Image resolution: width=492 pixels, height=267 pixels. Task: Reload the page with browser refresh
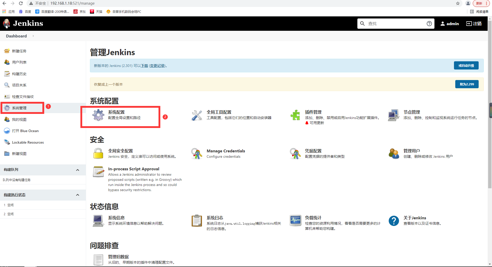21,3
